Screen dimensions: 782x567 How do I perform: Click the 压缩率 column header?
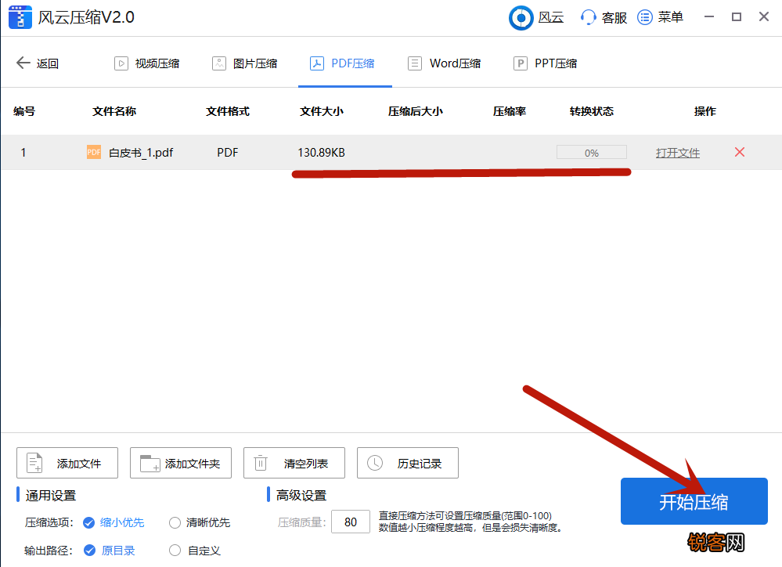pyautogui.click(x=509, y=111)
